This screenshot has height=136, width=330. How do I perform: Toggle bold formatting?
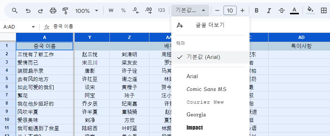click(256, 10)
